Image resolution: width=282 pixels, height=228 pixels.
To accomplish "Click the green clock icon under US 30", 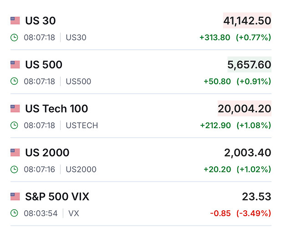I will coord(14,37).
